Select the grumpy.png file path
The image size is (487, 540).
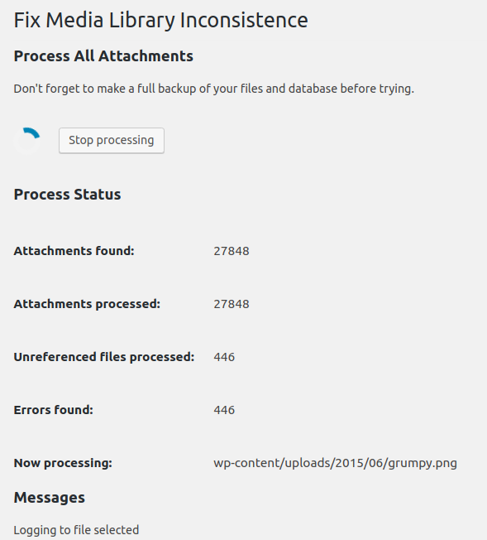tap(336, 463)
